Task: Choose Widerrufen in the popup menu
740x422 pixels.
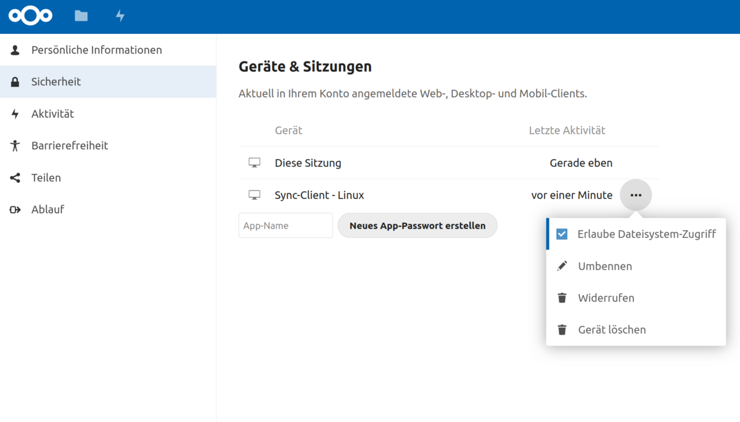Action: 606,298
